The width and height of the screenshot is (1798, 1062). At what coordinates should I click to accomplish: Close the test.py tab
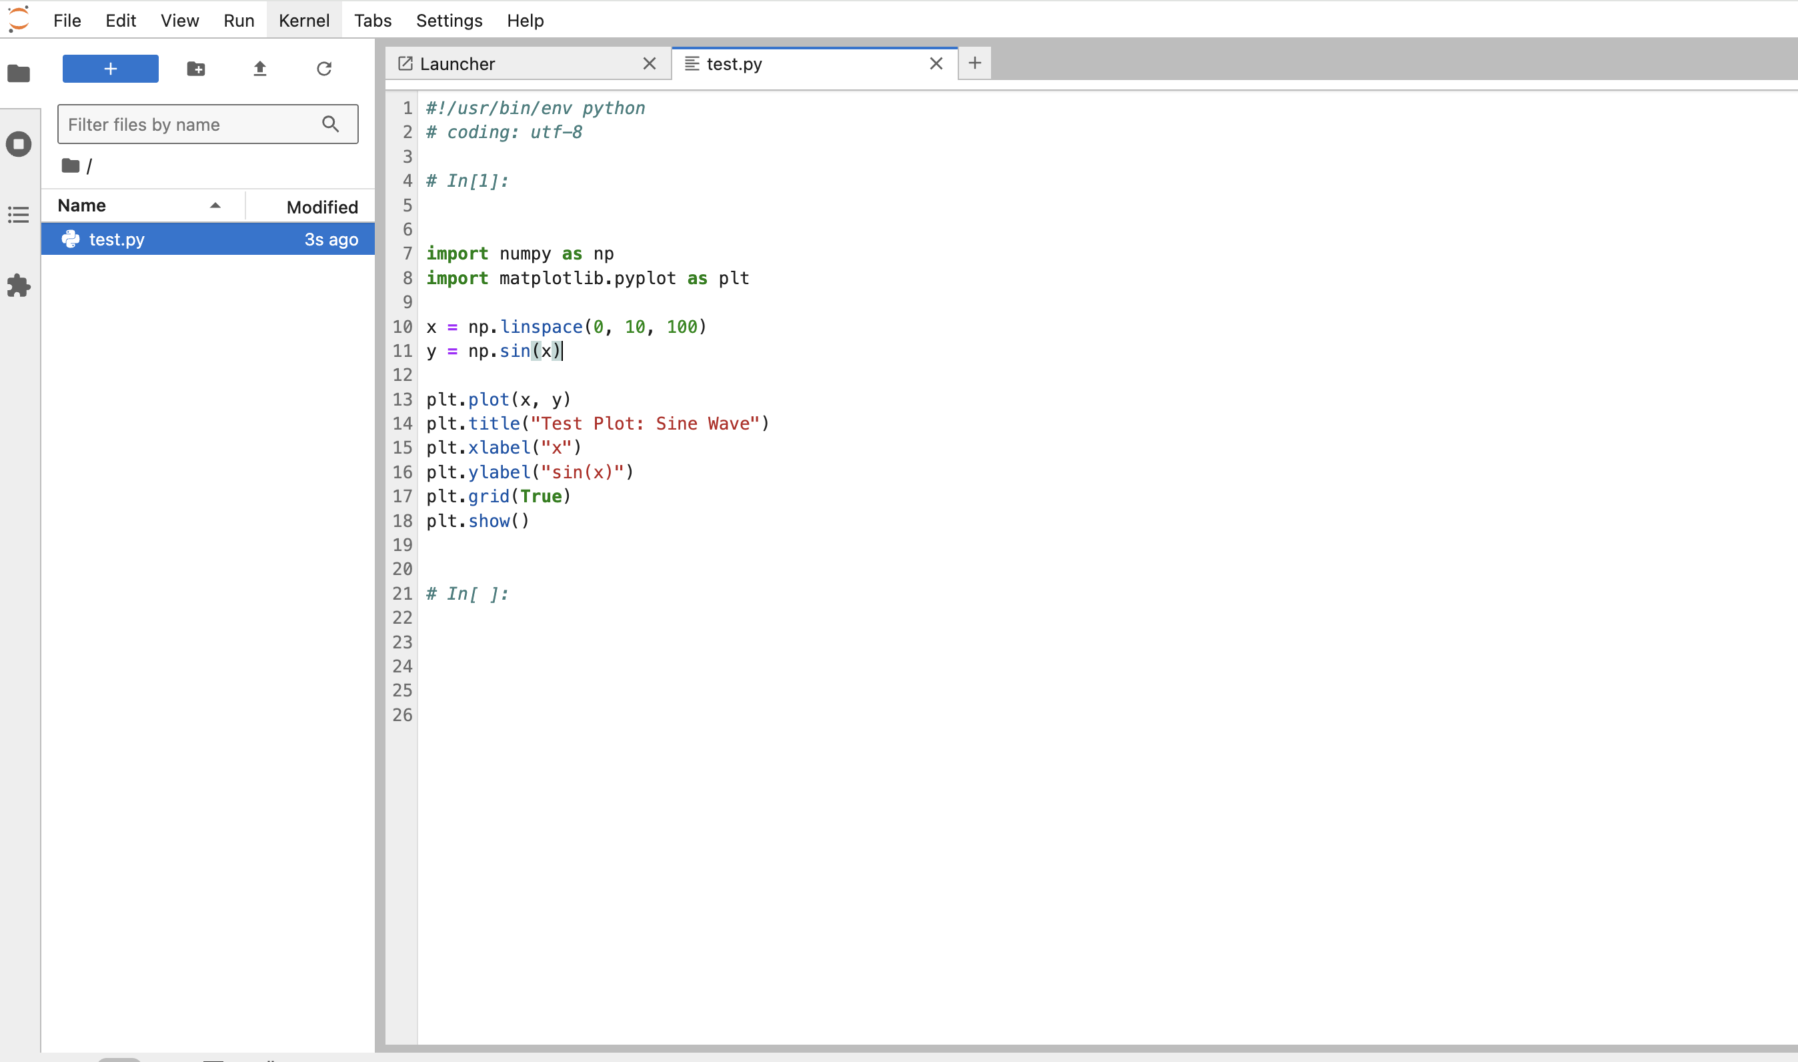[x=936, y=63]
